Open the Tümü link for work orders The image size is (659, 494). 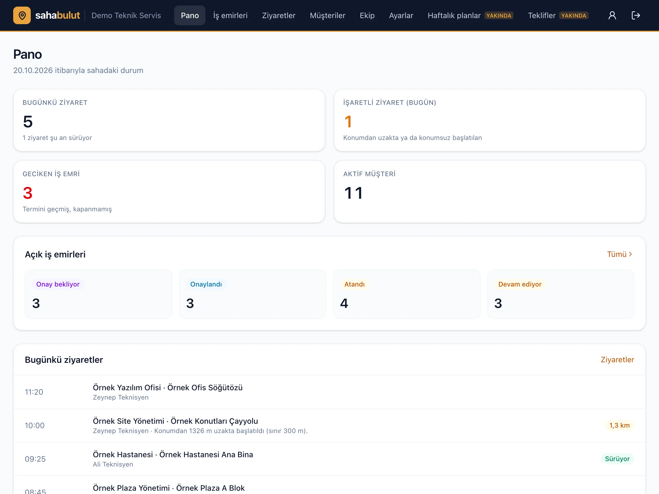pos(619,254)
